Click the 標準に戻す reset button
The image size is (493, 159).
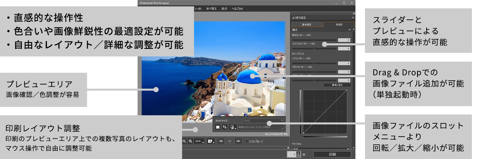click(x=337, y=85)
